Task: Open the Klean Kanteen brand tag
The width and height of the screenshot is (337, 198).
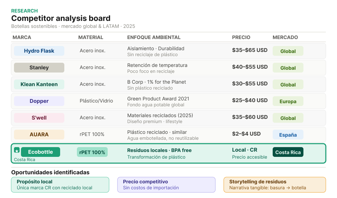Action: tap(39, 84)
